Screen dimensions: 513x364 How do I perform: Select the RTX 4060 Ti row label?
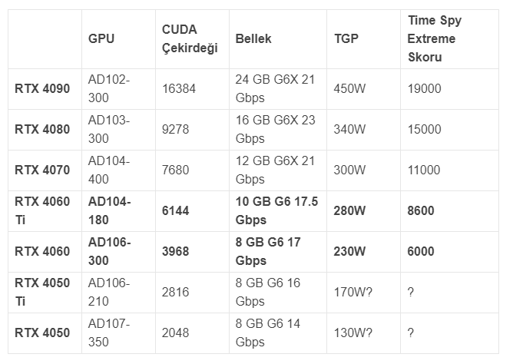click(42, 210)
